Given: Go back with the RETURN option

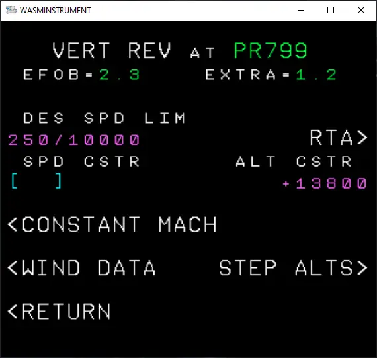Looking at the screenshot, I should click(59, 311).
